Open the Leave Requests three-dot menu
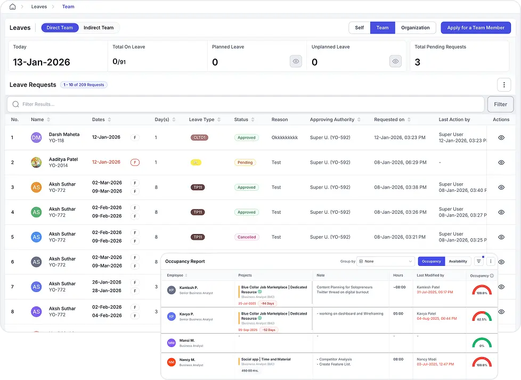521x380 pixels. pyautogui.click(x=503, y=84)
